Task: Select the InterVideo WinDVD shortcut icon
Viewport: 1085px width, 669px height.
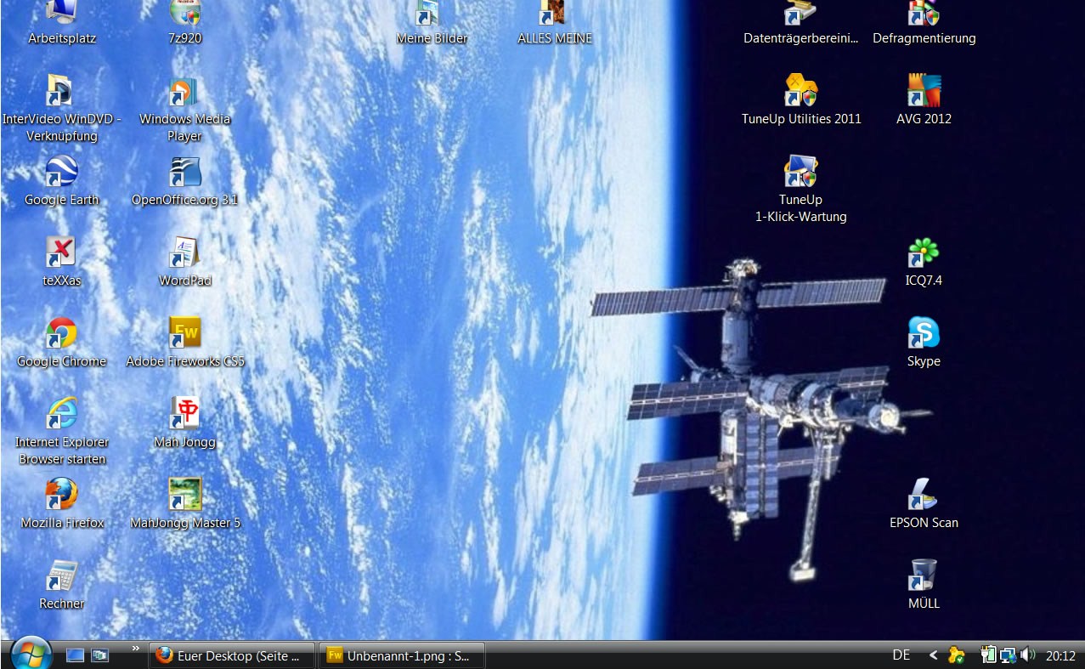Action: (61, 90)
